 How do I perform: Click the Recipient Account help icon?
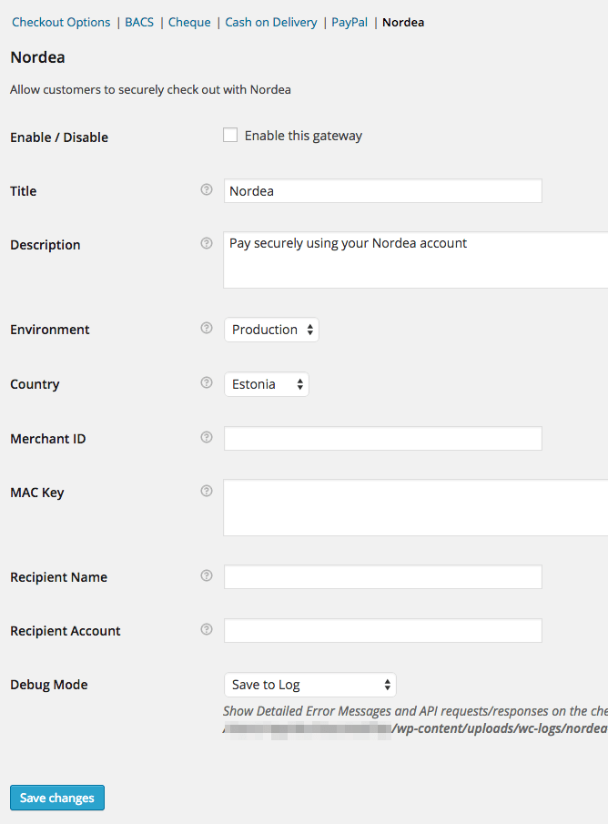pos(207,629)
